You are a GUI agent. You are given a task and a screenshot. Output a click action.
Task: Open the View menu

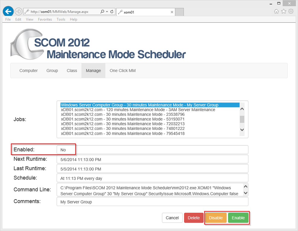point(30,19)
